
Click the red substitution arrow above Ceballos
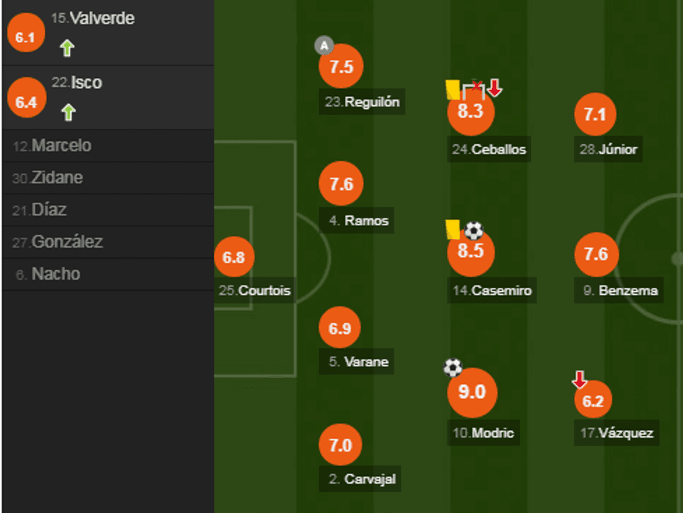point(495,88)
